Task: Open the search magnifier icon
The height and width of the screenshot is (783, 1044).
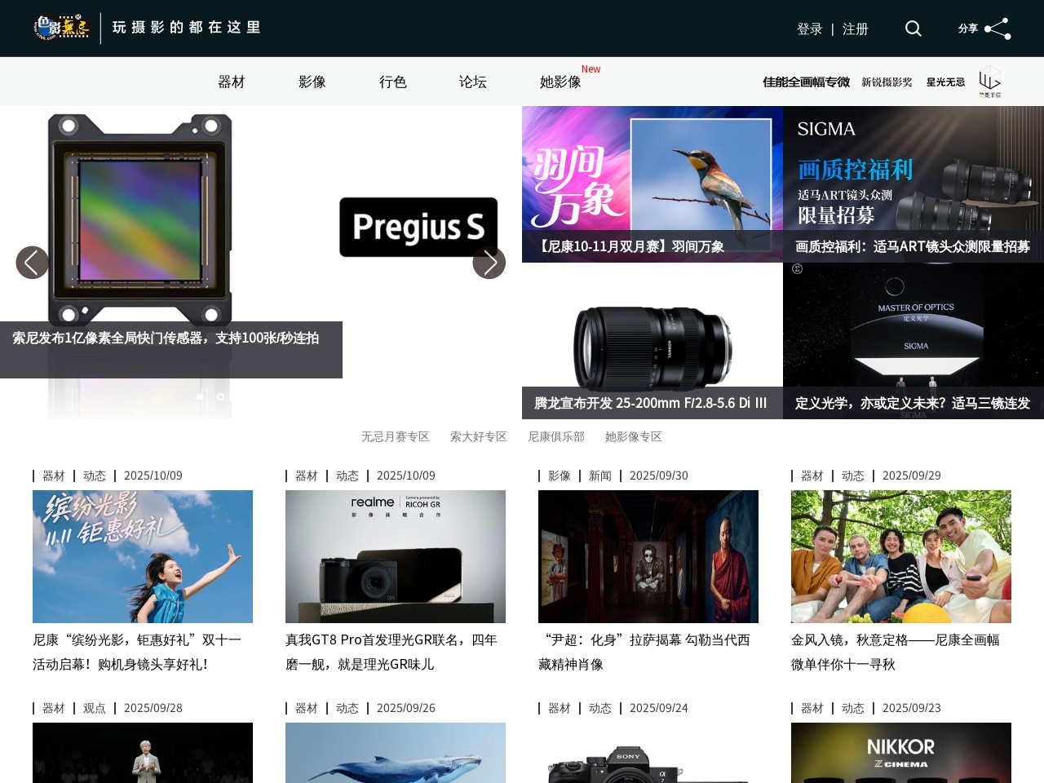Action: click(x=913, y=29)
